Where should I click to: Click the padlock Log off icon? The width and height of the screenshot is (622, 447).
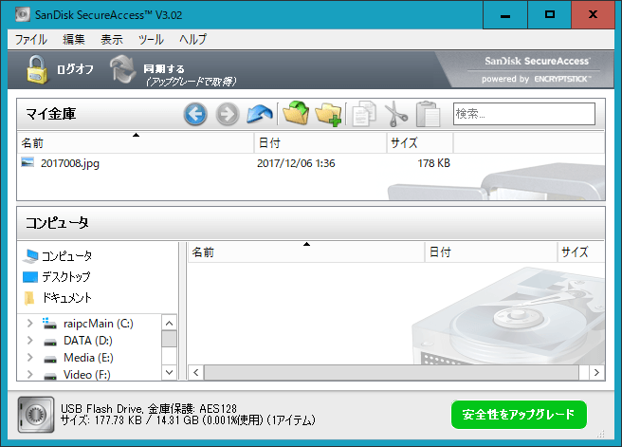pos(37,69)
